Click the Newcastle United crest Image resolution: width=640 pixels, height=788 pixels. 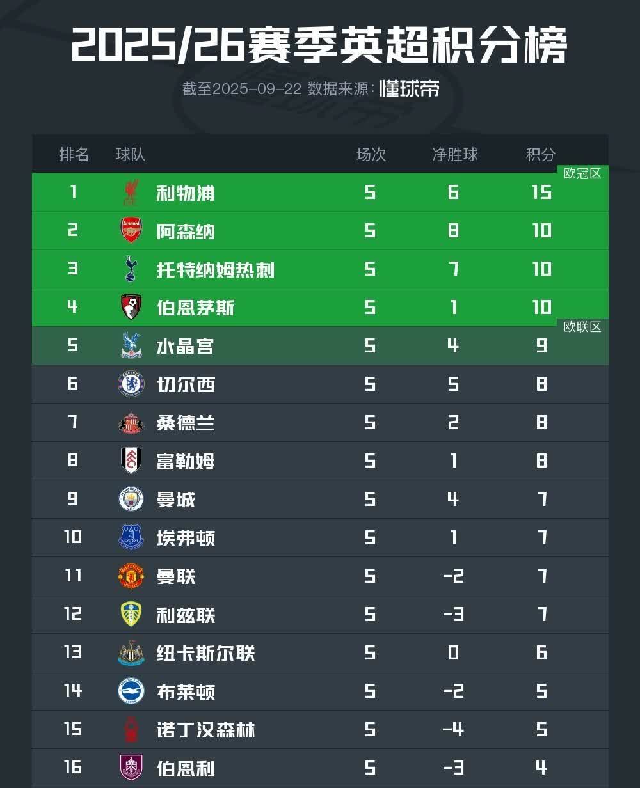click(131, 653)
